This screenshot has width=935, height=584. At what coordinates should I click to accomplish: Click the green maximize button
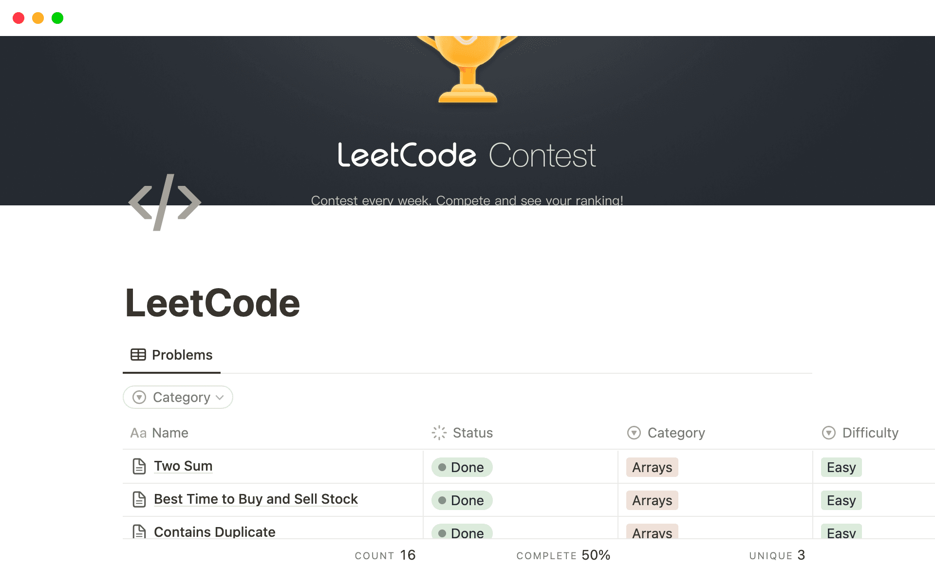tap(57, 18)
